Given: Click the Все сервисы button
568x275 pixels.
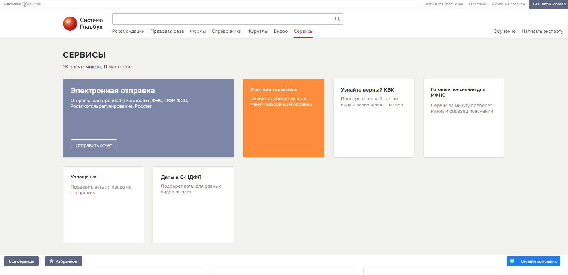Looking at the screenshot, I should [x=21, y=261].
